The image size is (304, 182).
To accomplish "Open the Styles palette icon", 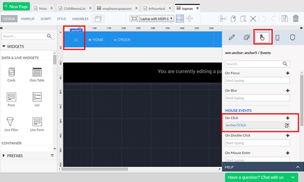I will pos(247,37).
